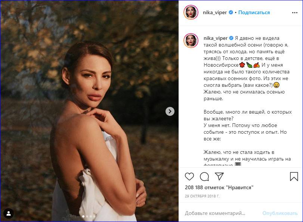Share post using the paper plane icon
Image resolution: width=303 pixels, height=222 pixels.
point(219,177)
